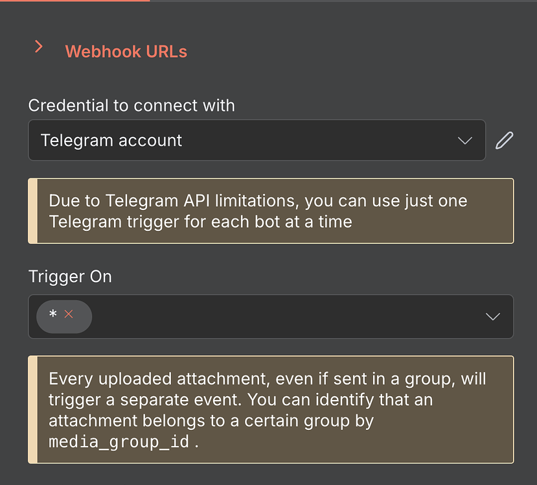Click inside the Trigger On input field
The width and height of the screenshot is (537, 485).
tap(259, 316)
